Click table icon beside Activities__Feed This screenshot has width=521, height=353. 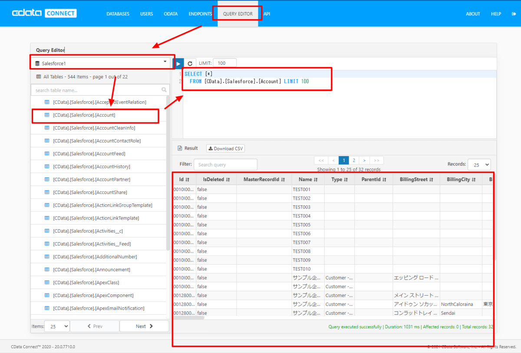point(47,244)
